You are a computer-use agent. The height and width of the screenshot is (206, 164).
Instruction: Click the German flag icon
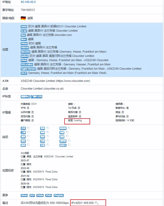click(23, 18)
